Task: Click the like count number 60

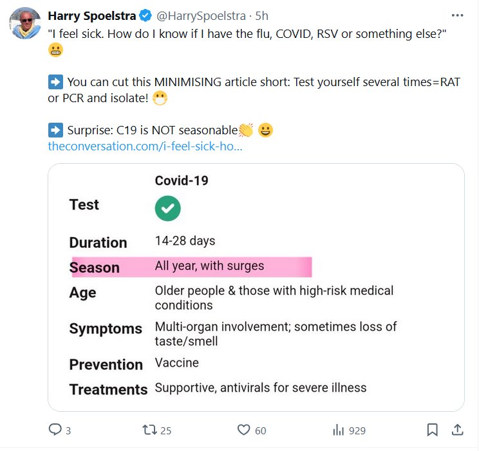Action: (x=260, y=430)
